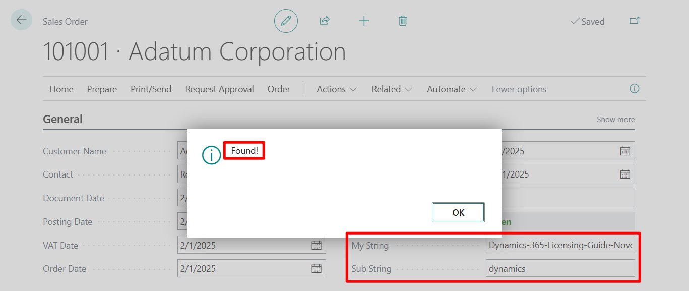This screenshot has width=689, height=291.
Task: Open the Request Approval menu
Action: pos(220,89)
